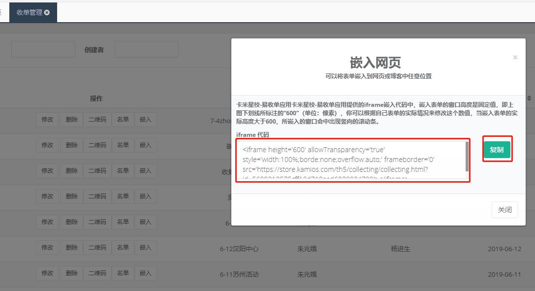Click 嵌入 in the 6-11苏州活动 row
The height and width of the screenshot is (291, 535).
[145, 273]
